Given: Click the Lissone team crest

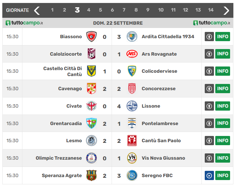Looking at the screenshot, I should click(x=132, y=106).
